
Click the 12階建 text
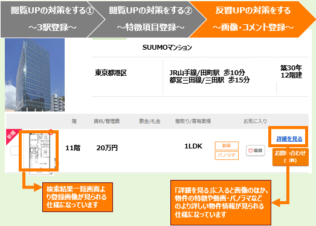[x=291, y=75]
